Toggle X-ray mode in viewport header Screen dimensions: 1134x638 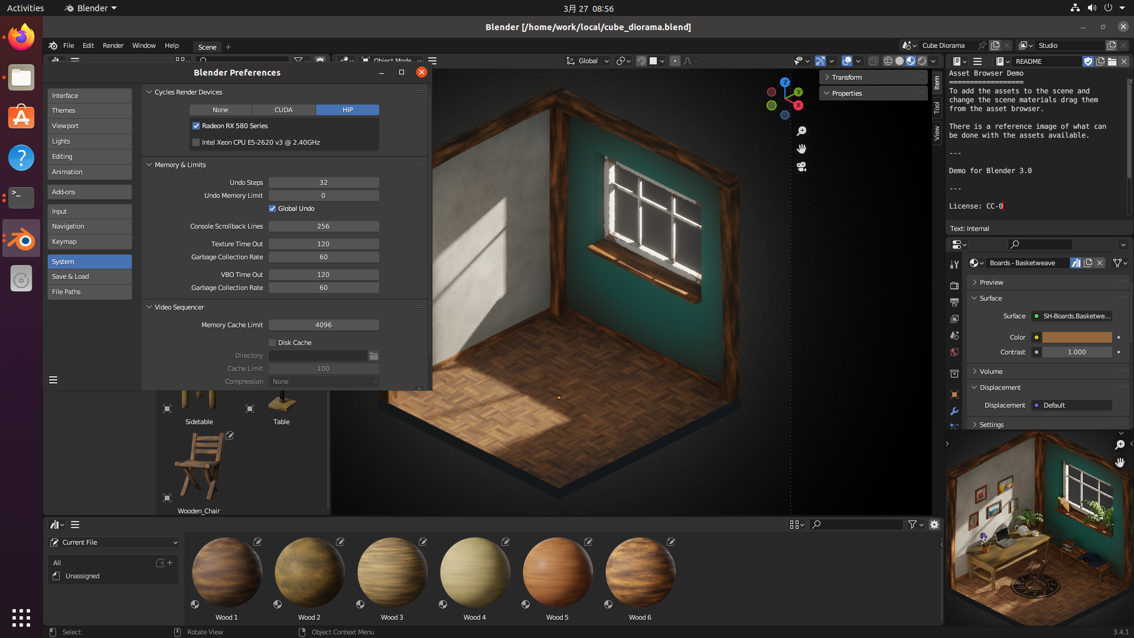pos(873,61)
